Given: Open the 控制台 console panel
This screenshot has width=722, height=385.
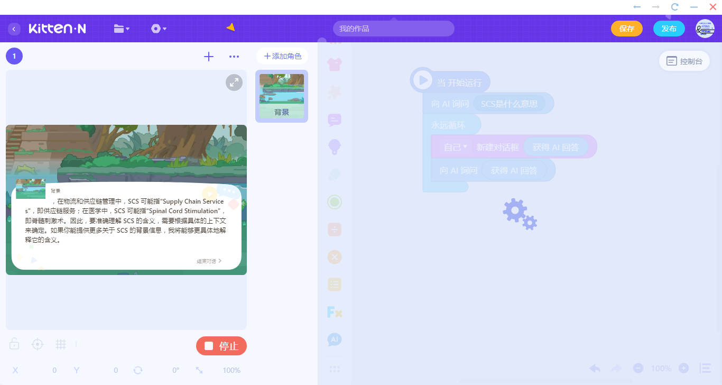Looking at the screenshot, I should 684,61.
